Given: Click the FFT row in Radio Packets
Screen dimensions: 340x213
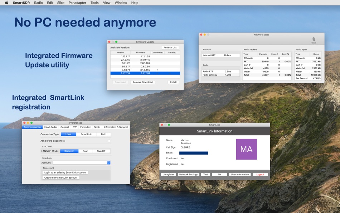Looking at the screenshot, I should (x=267, y=62).
